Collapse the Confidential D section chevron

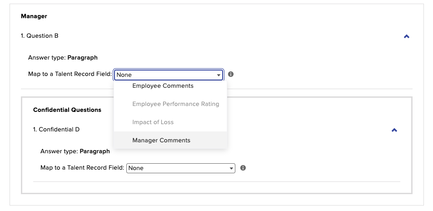pyautogui.click(x=394, y=130)
